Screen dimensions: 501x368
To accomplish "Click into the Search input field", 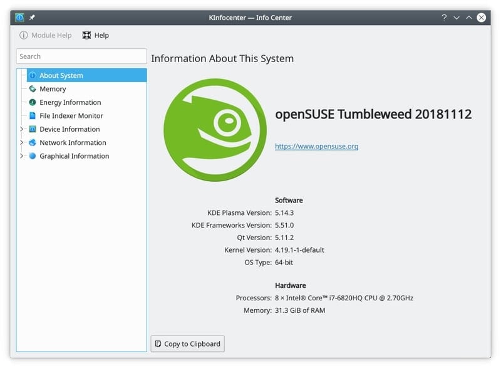I will (81, 56).
